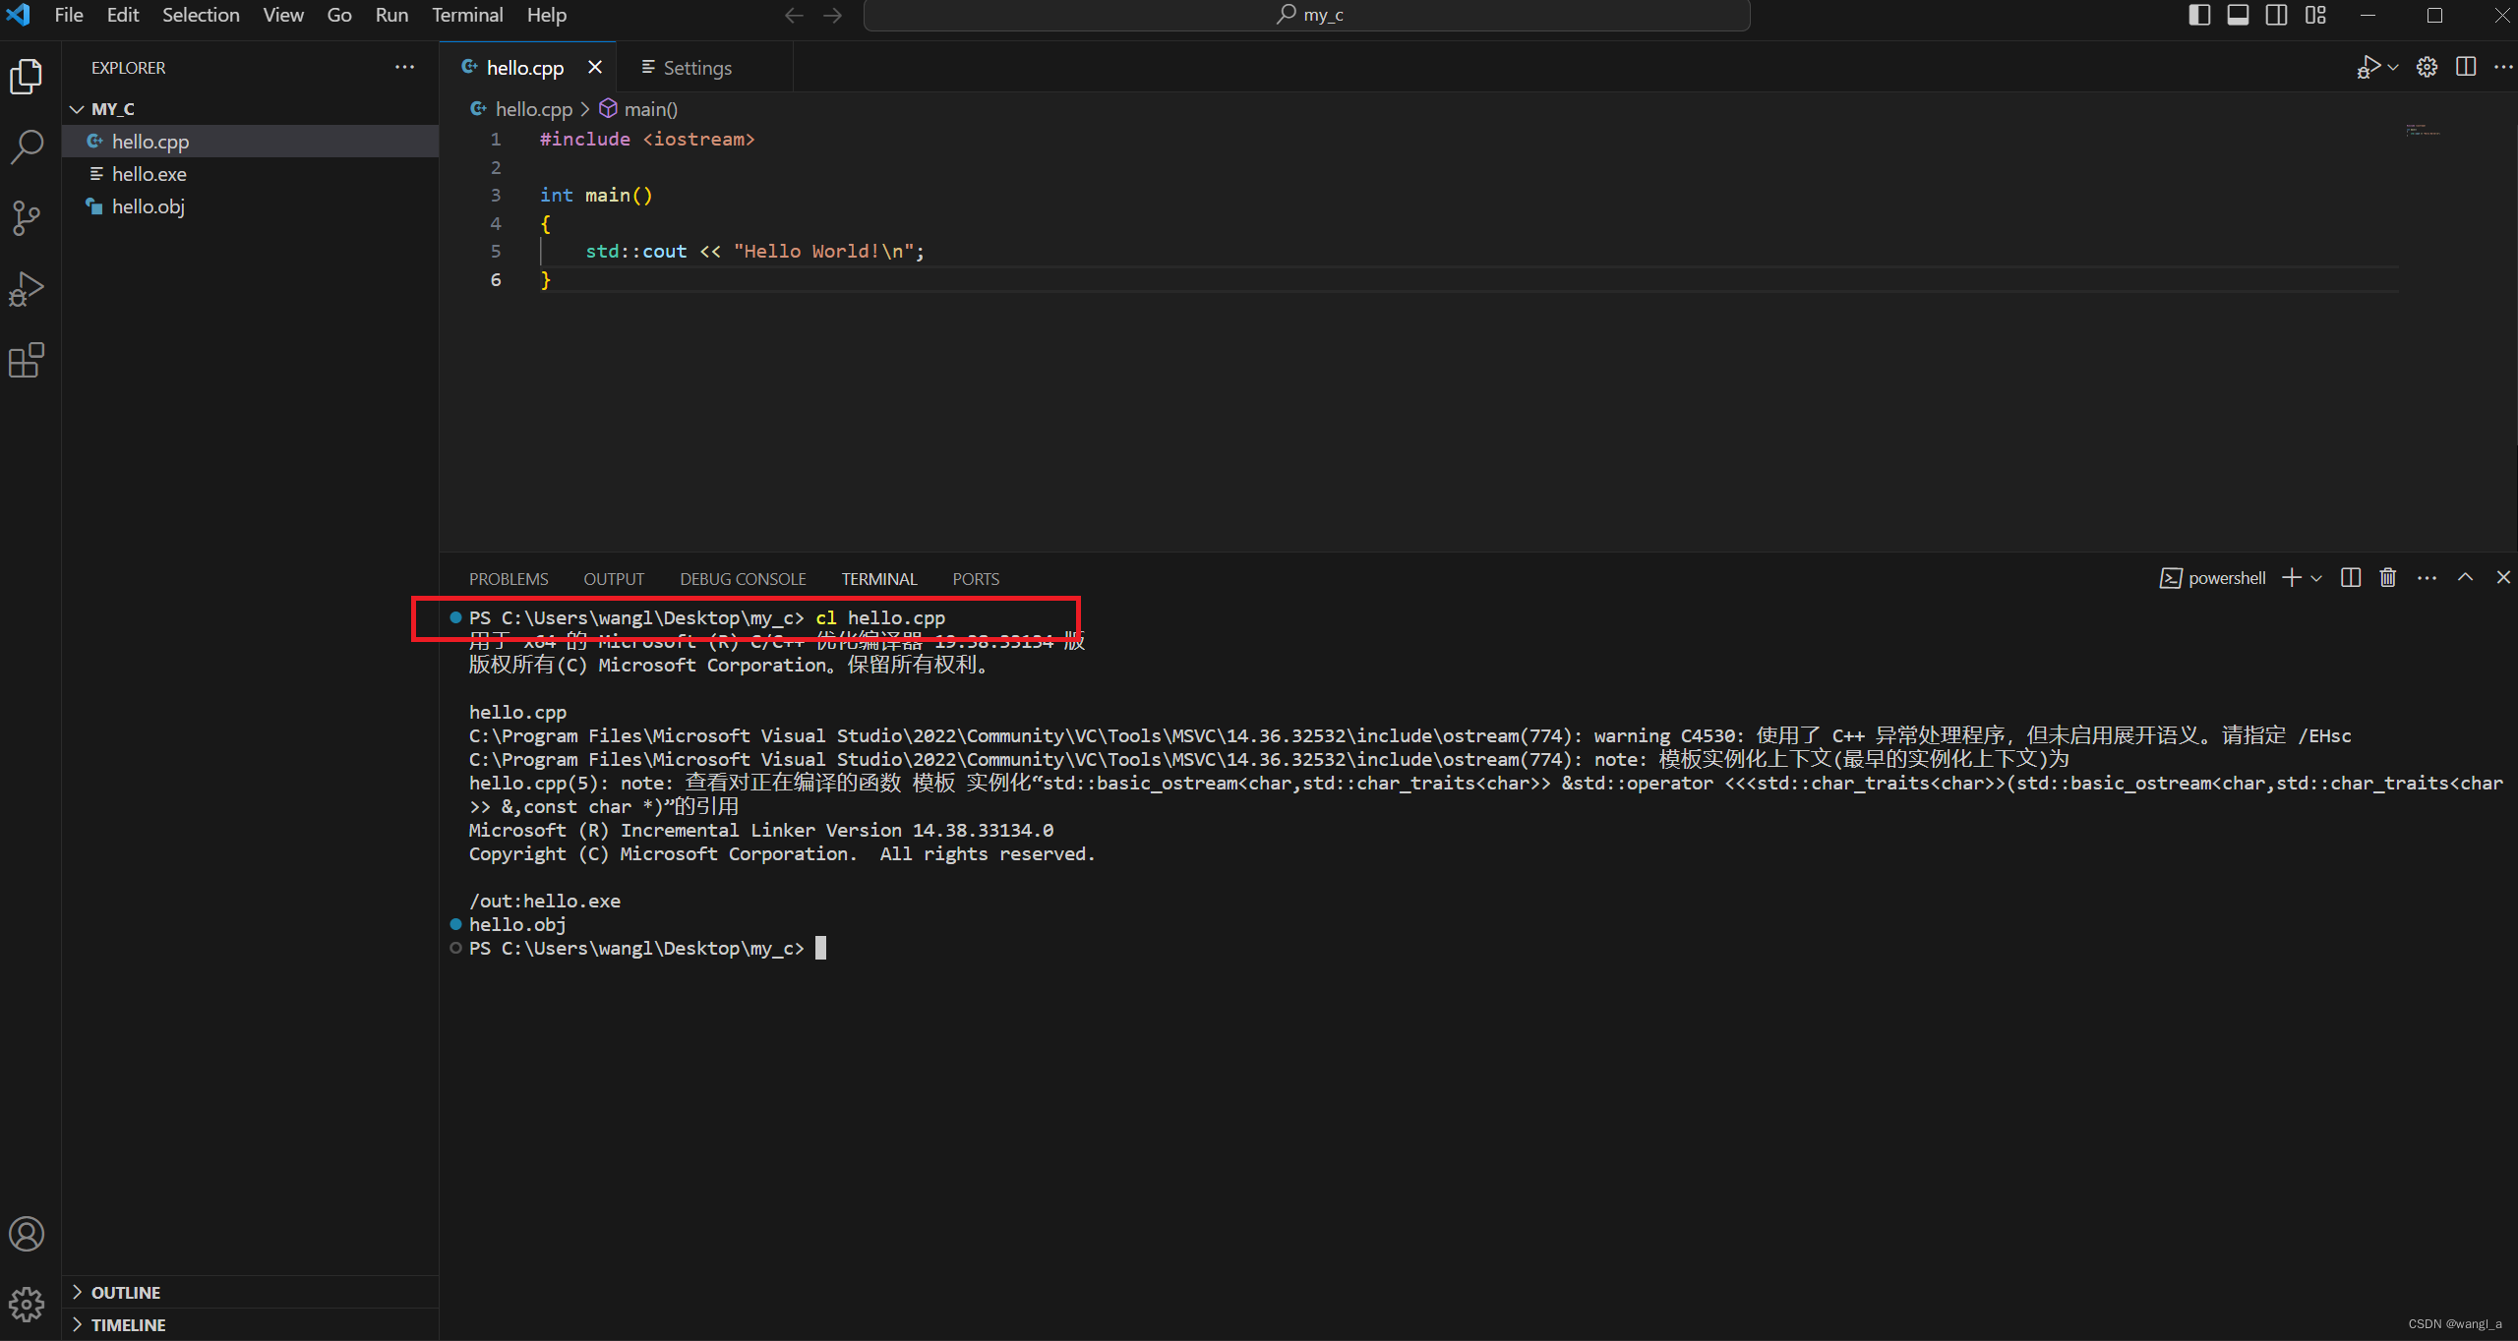Viewport: 2518px width, 1341px height.
Task: Click the terminal prompt input line
Action: tap(647, 948)
